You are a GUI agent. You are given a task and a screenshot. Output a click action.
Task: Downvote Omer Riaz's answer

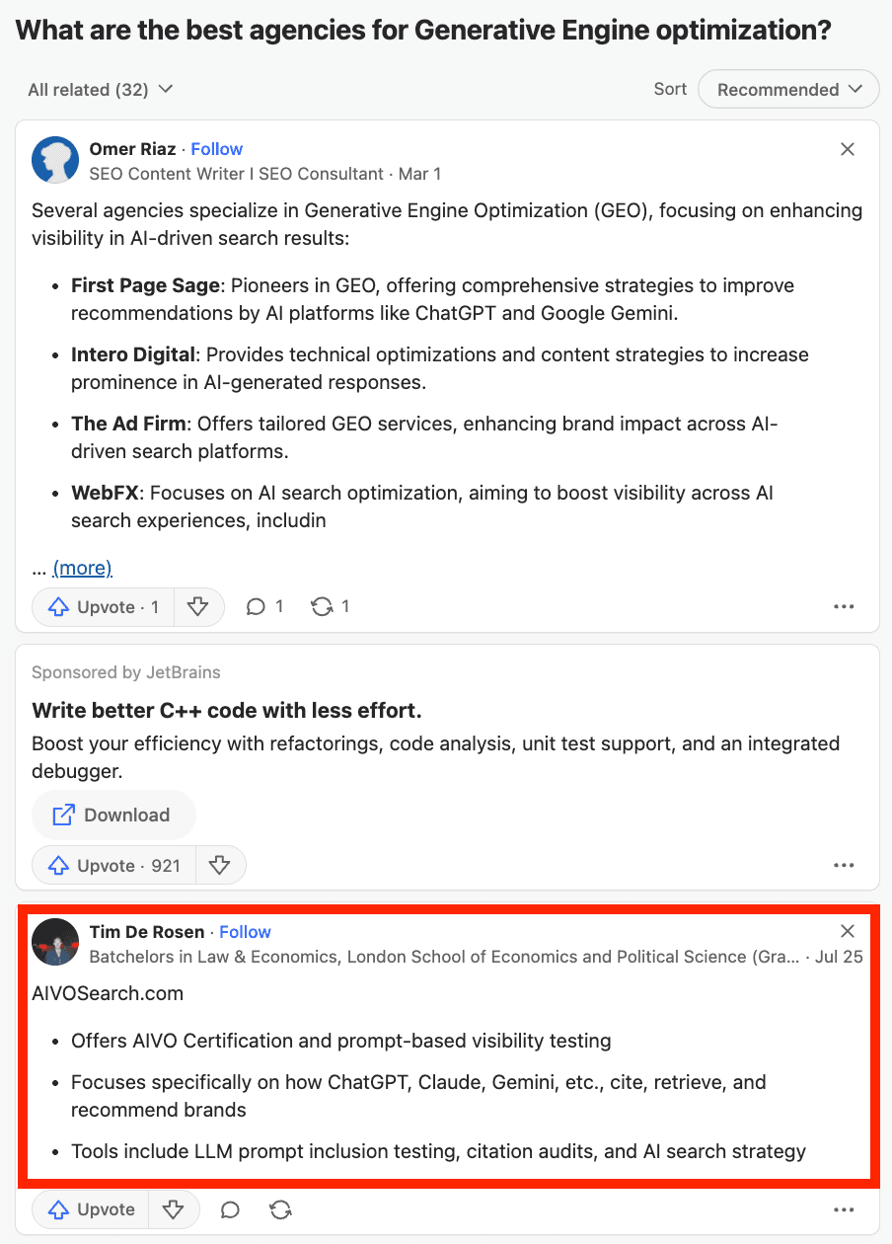pos(198,607)
